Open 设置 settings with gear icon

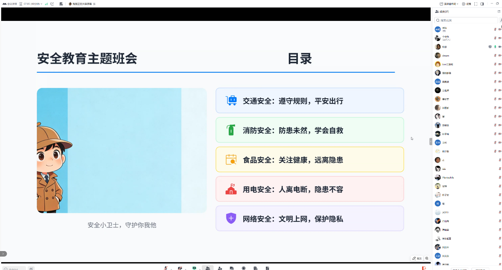tap(466, 4)
